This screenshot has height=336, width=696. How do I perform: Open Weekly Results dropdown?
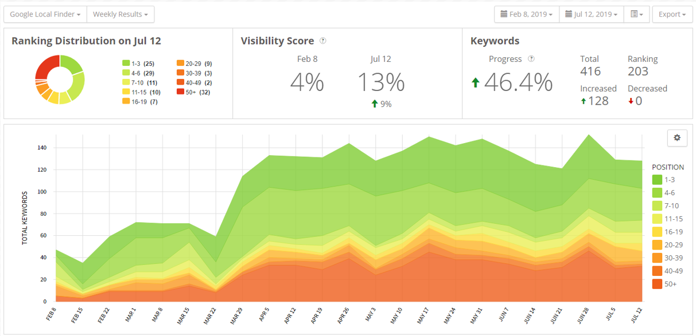(x=120, y=14)
